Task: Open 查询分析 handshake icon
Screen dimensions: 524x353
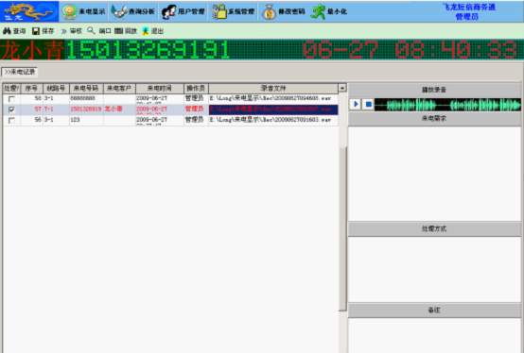Action: (118, 11)
